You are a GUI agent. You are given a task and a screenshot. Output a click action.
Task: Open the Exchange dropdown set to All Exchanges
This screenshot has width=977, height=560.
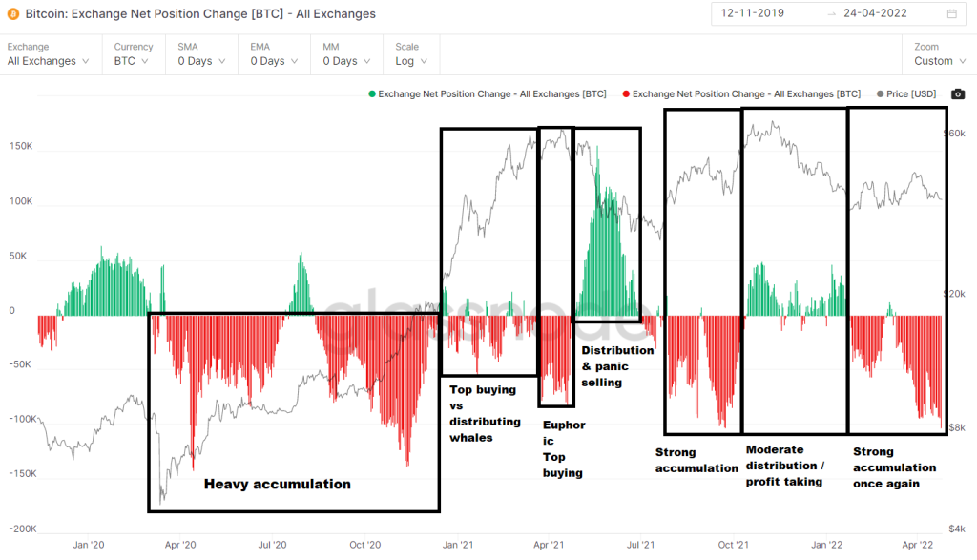(x=48, y=61)
